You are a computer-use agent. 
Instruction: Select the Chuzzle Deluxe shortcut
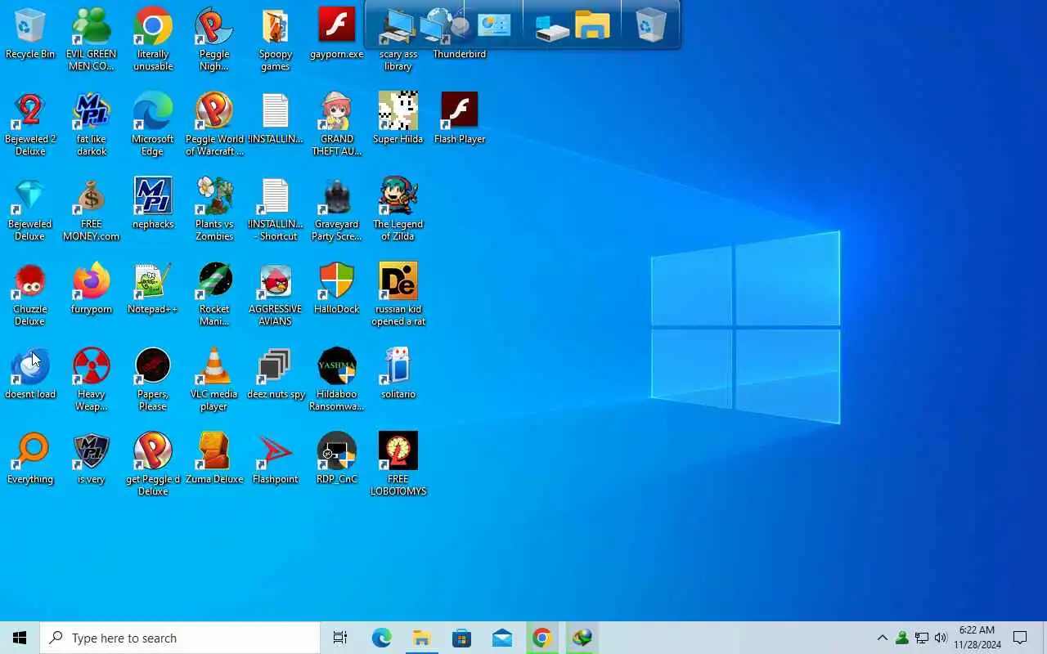click(x=29, y=294)
